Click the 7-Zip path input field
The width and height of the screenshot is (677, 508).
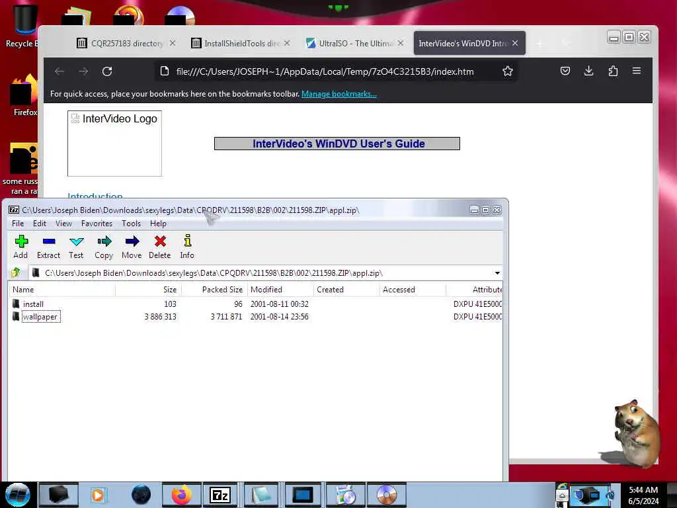(x=262, y=273)
